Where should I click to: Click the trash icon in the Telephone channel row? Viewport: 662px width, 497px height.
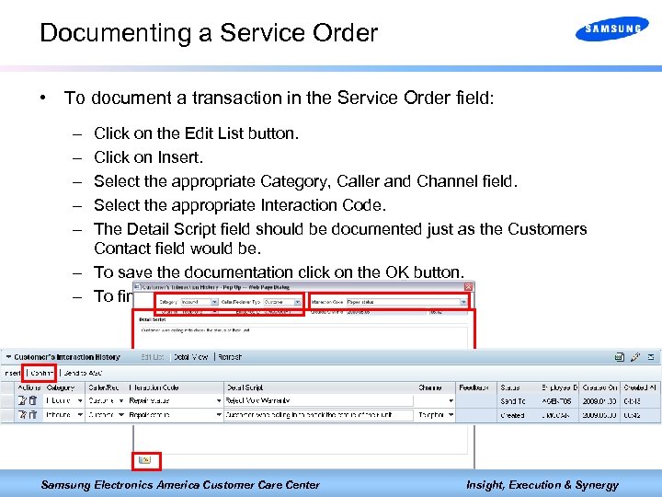32,414
